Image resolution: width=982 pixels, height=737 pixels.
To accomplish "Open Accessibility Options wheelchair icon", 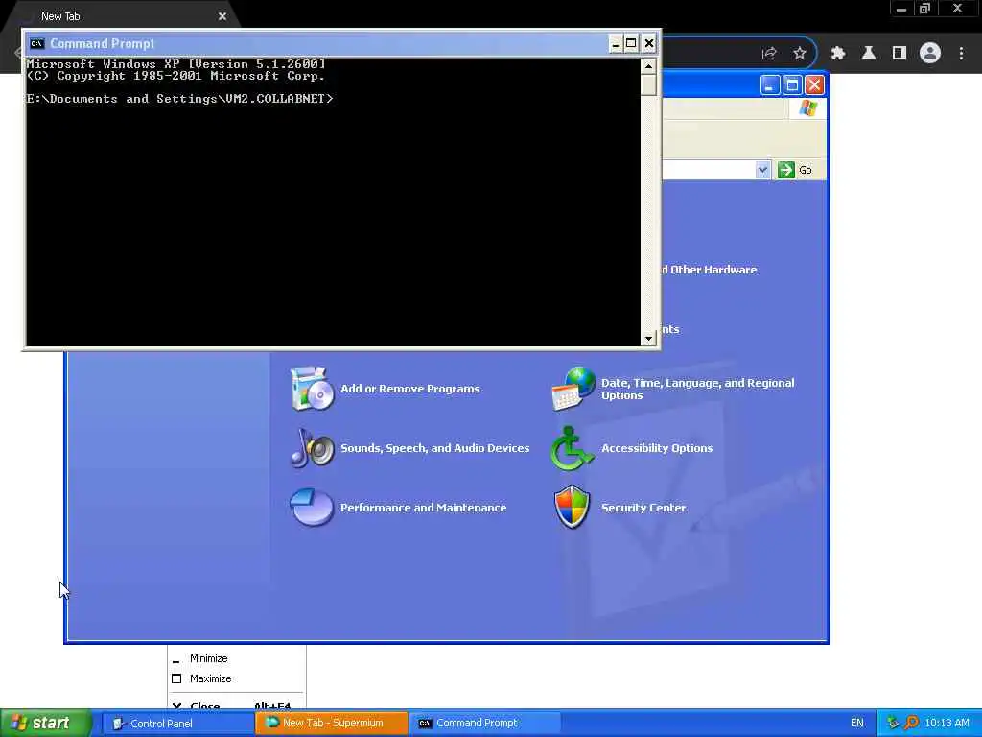I will [572, 448].
